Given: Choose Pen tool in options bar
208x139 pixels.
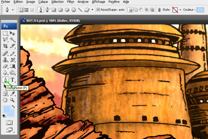Looking at the screenshot, I should coord(41,10).
